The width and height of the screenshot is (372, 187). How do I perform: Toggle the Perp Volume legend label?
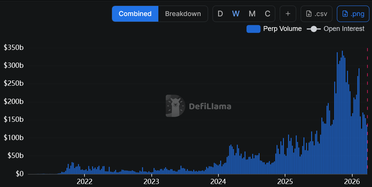282,29
